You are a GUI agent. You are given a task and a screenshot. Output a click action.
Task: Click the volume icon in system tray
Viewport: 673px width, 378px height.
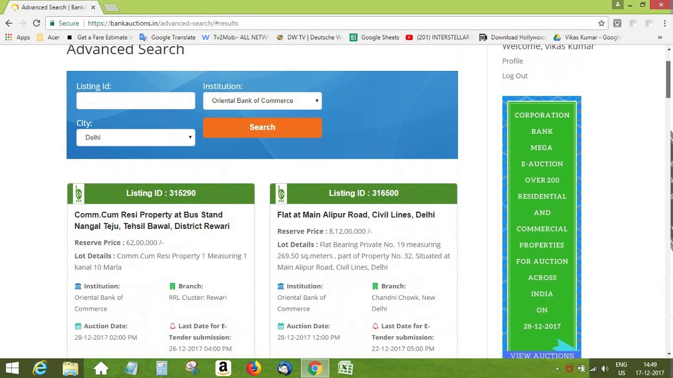click(605, 369)
